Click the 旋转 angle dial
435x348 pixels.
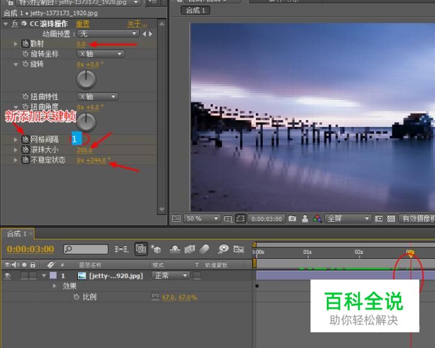coord(86,79)
